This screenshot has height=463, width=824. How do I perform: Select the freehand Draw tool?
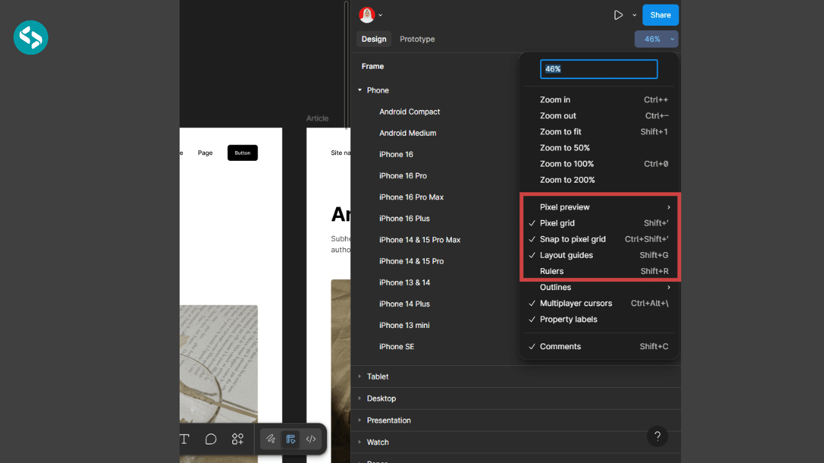coord(270,439)
